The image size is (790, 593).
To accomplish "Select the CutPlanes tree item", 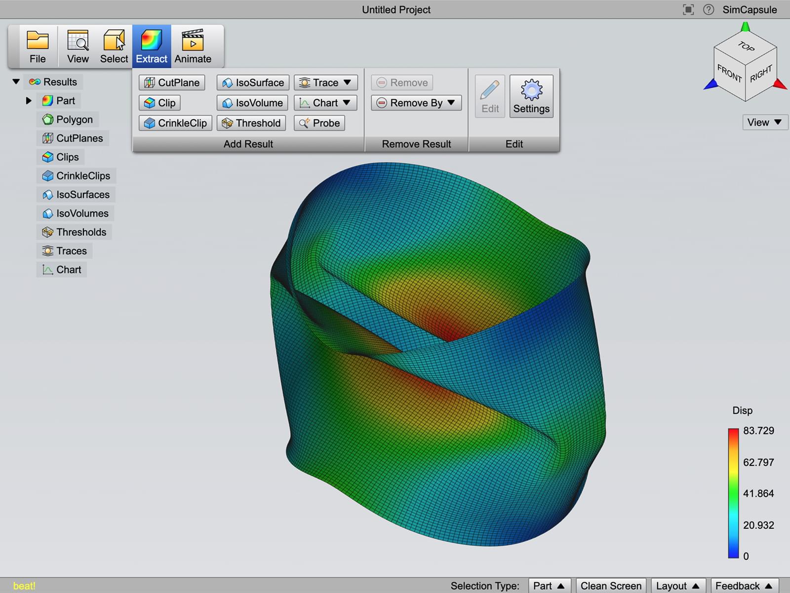I will coord(73,138).
